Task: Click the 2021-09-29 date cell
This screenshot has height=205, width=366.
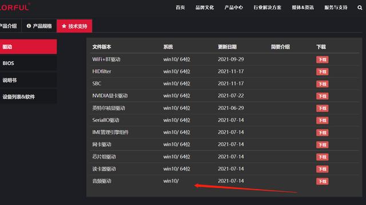Action: pos(231,59)
